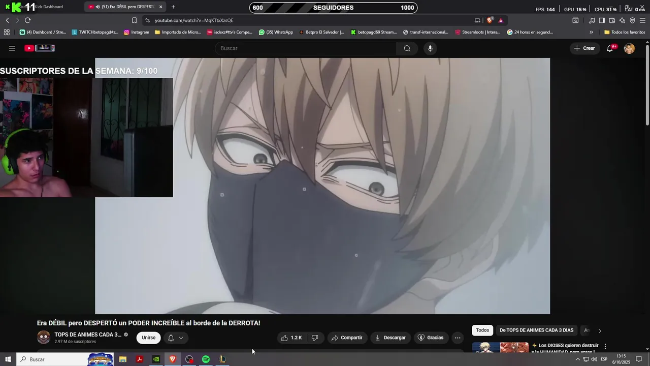Bookmark this page icon in address bar
The width and height of the screenshot is (650, 366).
[x=134, y=20]
